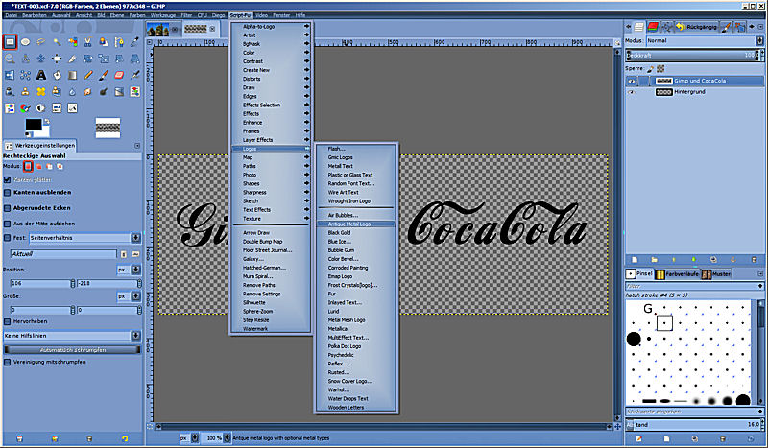The width and height of the screenshot is (768, 448).
Task: Select the Paintbrush tool
Action: (104, 75)
